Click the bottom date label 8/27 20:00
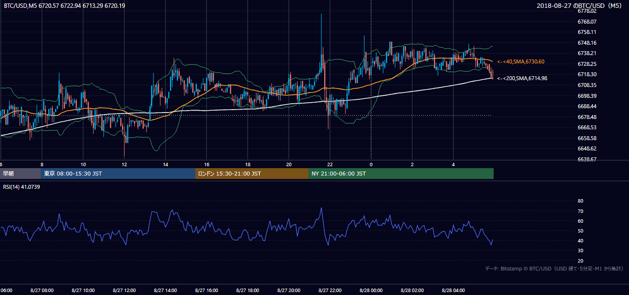 (289, 291)
